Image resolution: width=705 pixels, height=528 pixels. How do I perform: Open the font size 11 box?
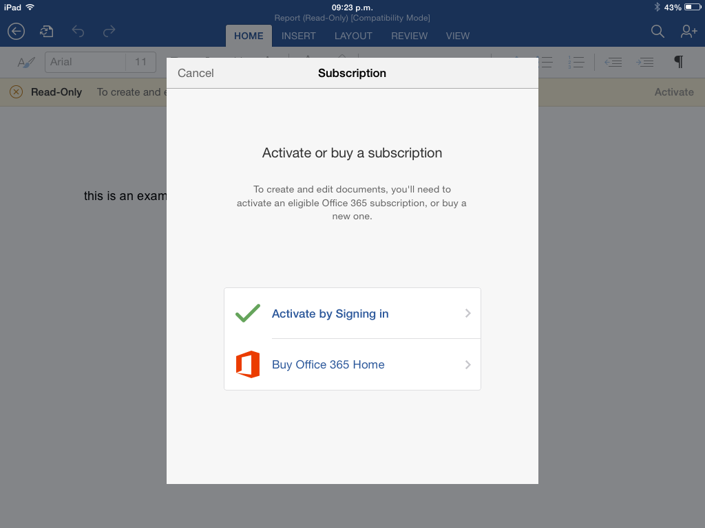click(140, 62)
